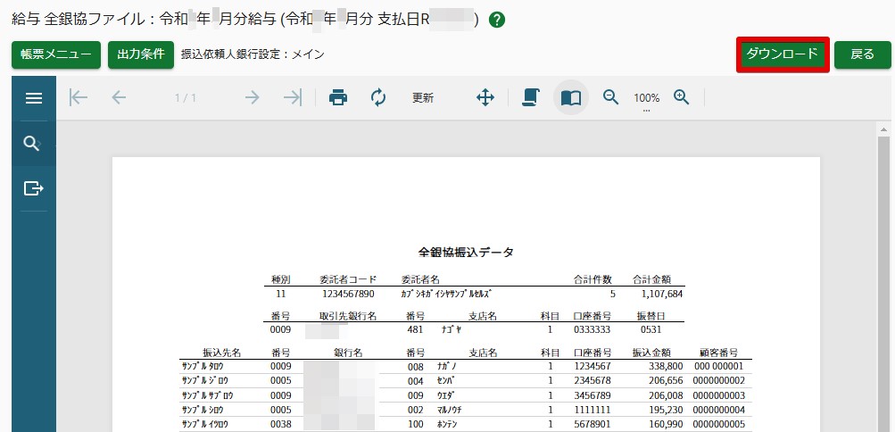Click the 戻る button
Viewport: 895px width, 432px height.
863,54
